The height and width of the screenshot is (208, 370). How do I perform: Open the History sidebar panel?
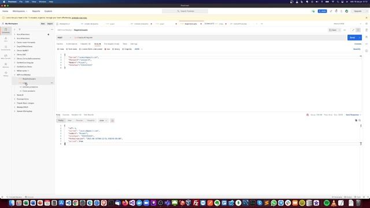(6, 74)
